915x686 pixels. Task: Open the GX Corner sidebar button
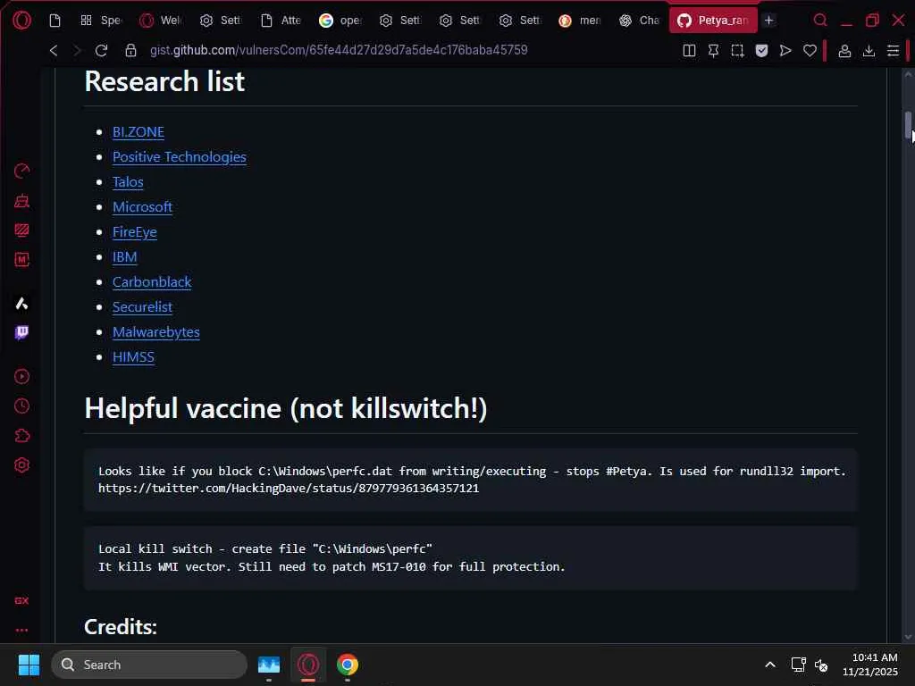click(21, 600)
